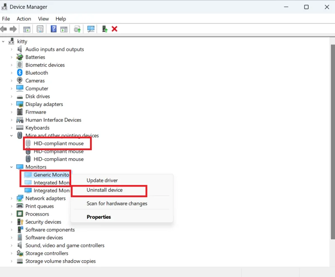Click the Action Pane toggle toolbar icon

coord(64,29)
